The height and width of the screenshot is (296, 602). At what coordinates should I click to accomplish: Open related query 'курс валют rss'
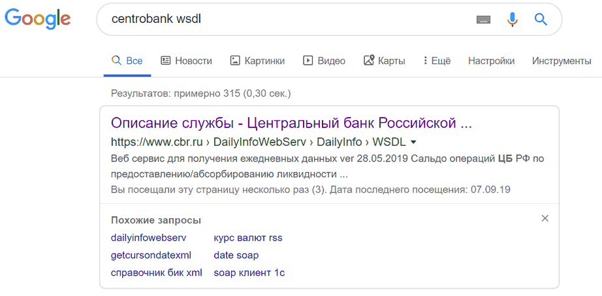(x=248, y=238)
